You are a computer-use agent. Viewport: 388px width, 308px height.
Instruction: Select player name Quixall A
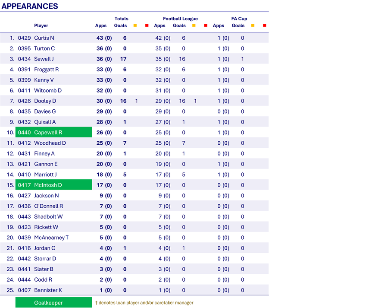45,122
